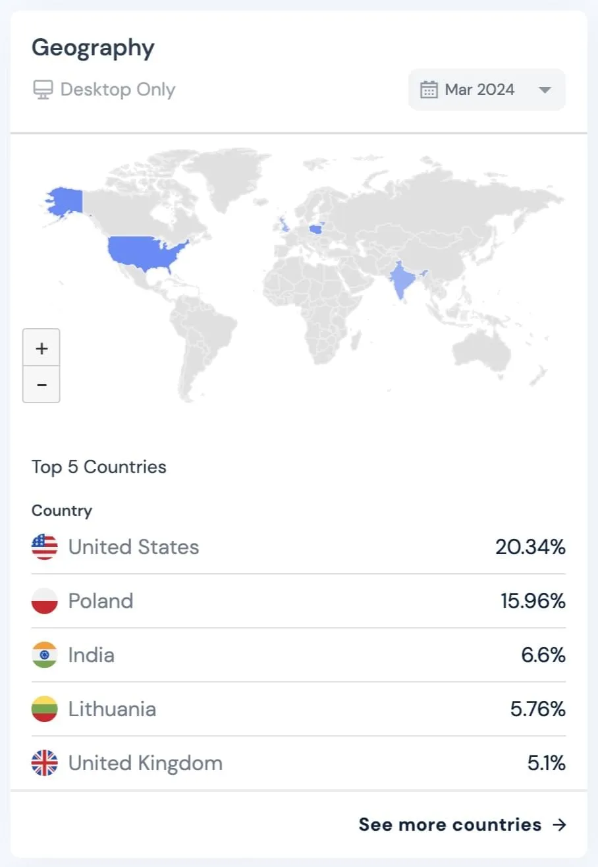Zoom out of the world map
This screenshot has height=867, width=598.
click(x=41, y=384)
